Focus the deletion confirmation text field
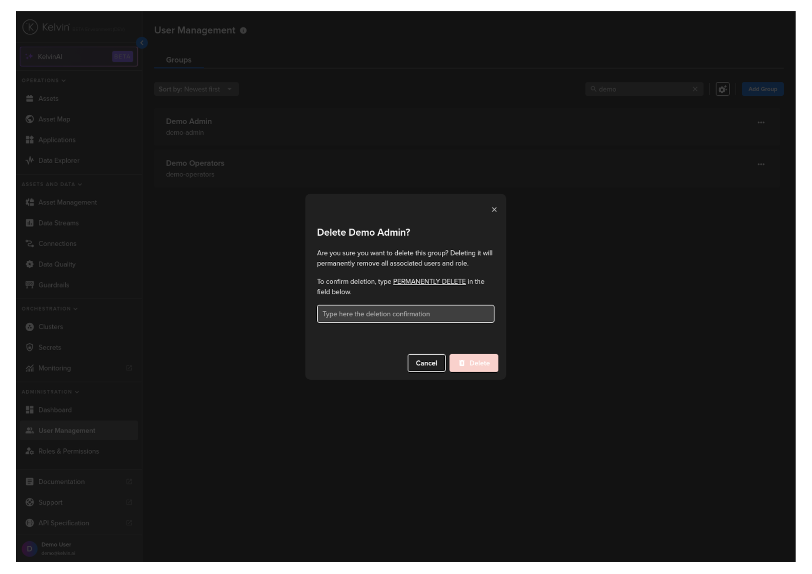Screen dimensions: 812x574 pos(405,314)
